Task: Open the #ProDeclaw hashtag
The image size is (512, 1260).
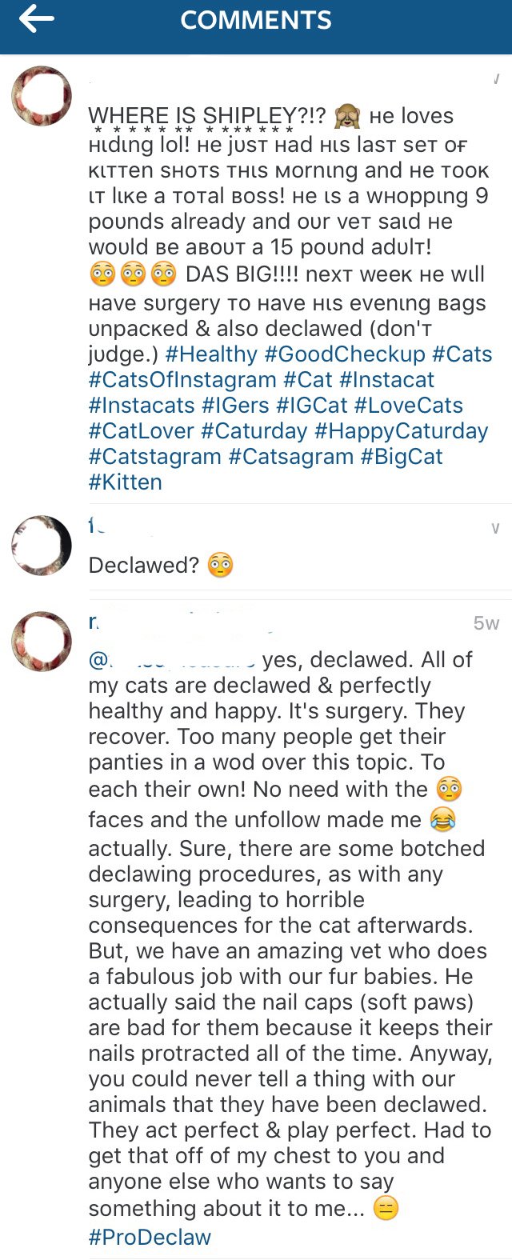Action: point(150,1237)
